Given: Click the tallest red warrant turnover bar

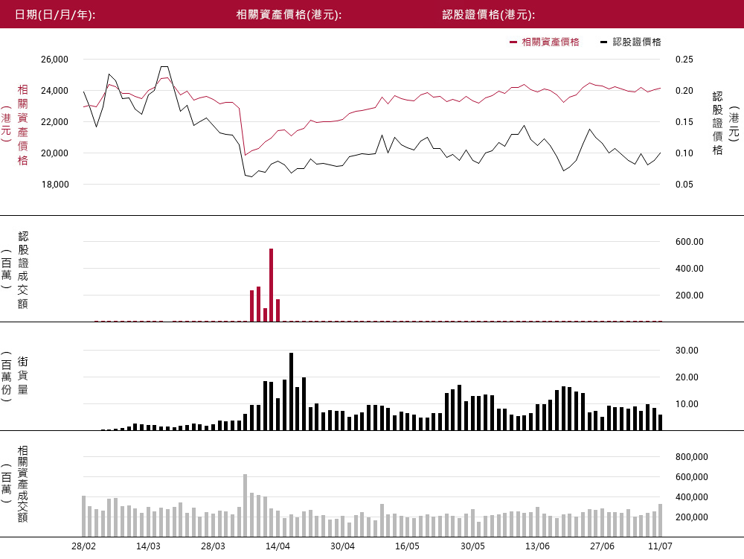Looking at the screenshot, I should [x=271, y=285].
